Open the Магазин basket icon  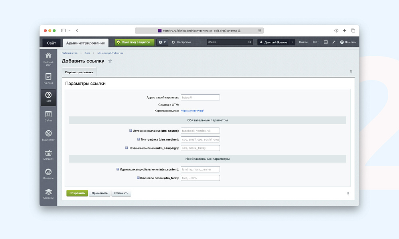48,155
